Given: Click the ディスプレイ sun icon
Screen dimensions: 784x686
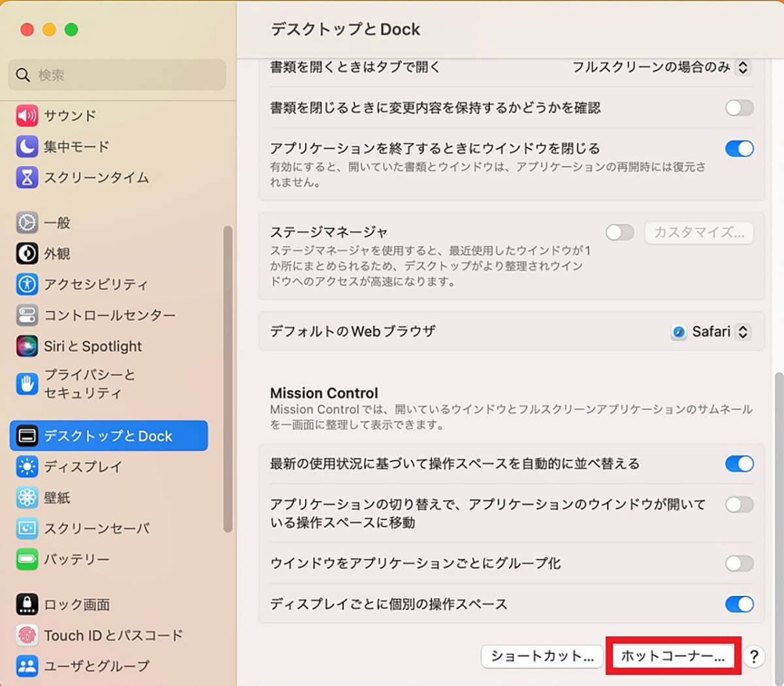Looking at the screenshot, I should tap(27, 467).
